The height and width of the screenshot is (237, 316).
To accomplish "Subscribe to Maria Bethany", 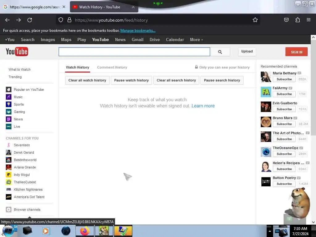I will (x=284, y=79).
